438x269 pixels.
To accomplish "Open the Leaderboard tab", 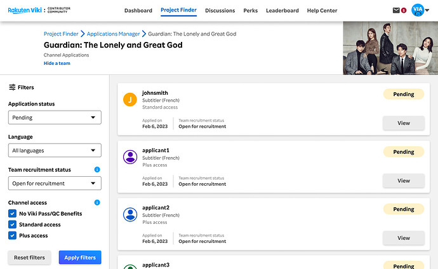I will click(282, 11).
